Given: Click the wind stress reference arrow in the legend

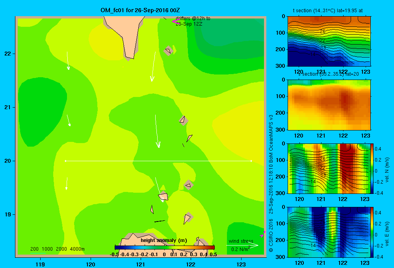Looking at the screenshot, I should 242,245.
